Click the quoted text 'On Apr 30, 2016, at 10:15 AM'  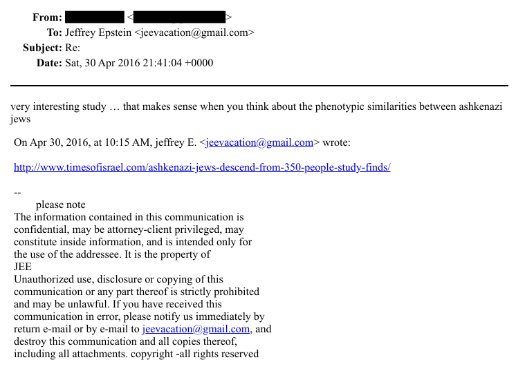[83, 143]
